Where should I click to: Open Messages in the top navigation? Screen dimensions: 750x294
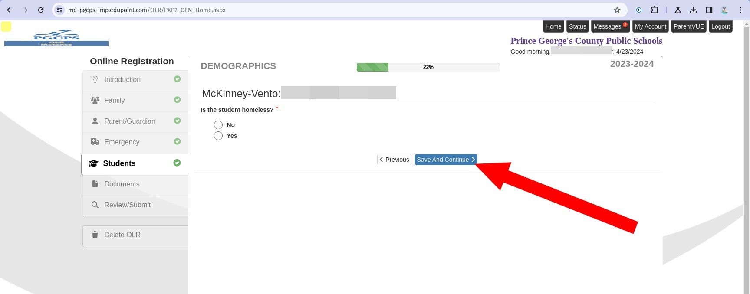(608, 26)
